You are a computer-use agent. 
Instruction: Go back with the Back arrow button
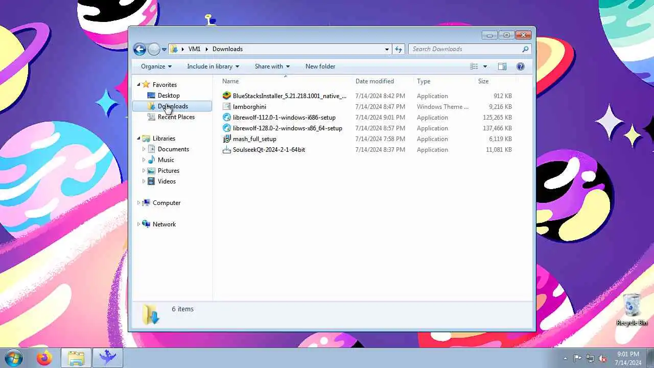139,49
